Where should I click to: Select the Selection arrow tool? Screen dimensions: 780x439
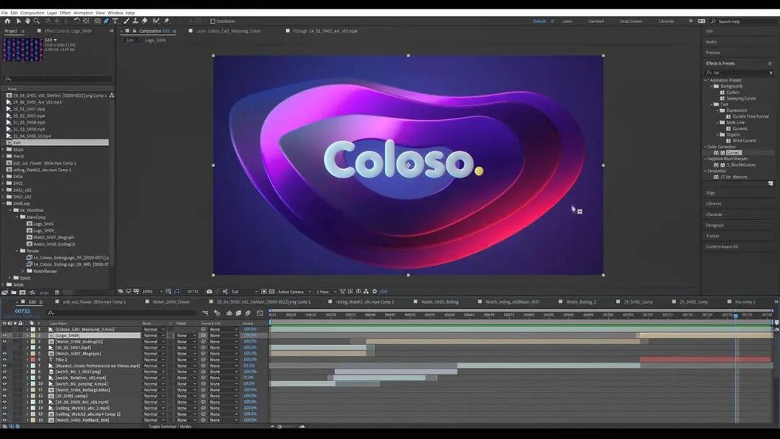[x=18, y=21]
